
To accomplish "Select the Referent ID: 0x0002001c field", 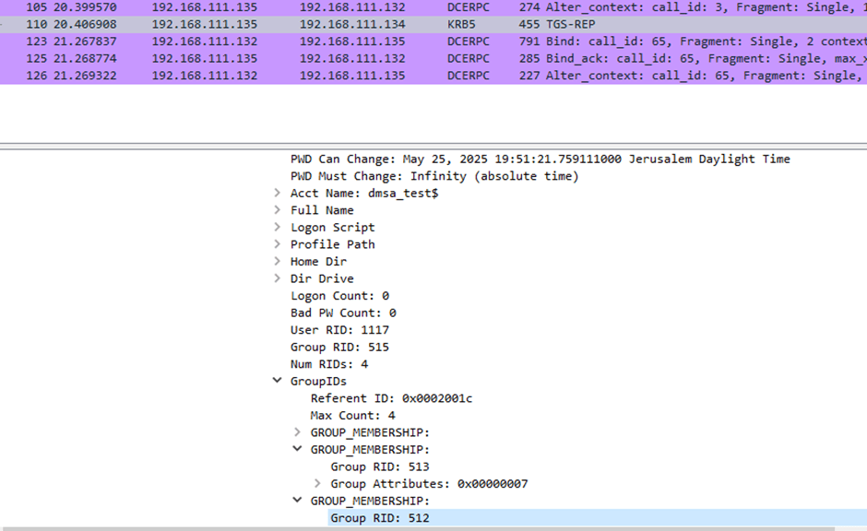I will (x=391, y=398).
